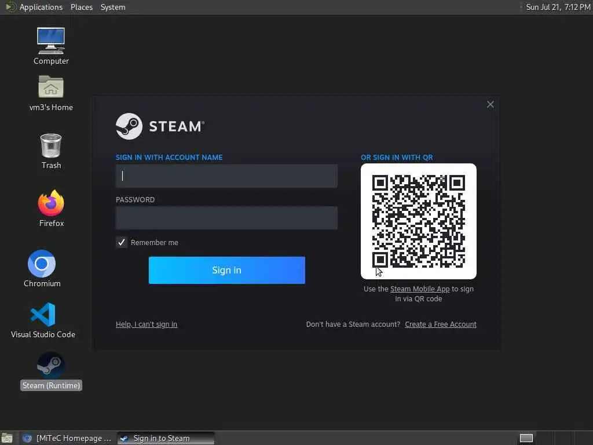Click the show desktop icon in bottom panel

pos(7,438)
